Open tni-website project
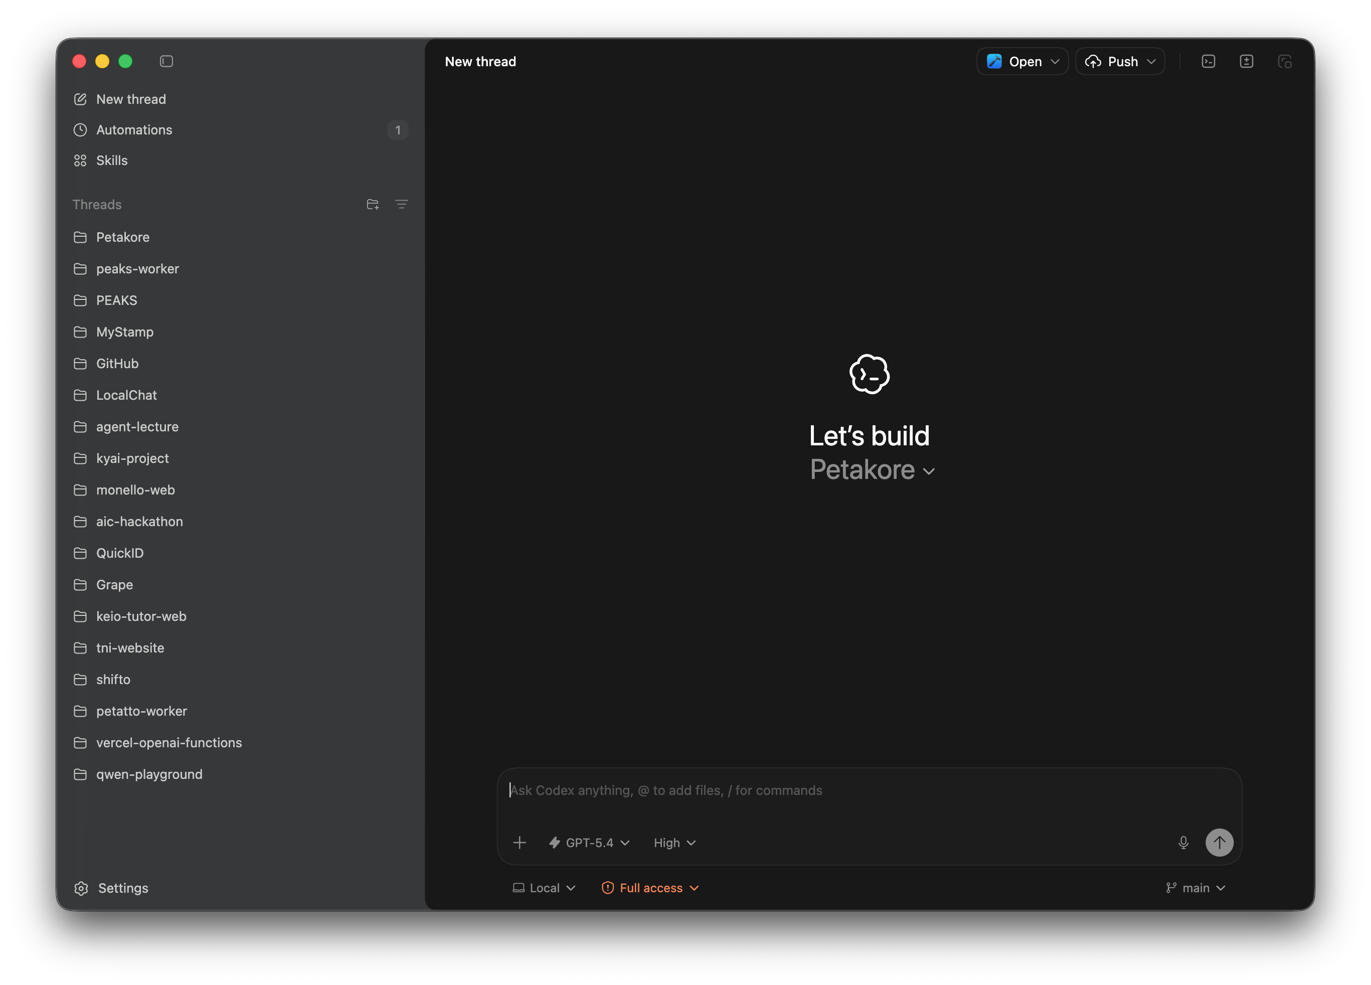1371x985 pixels. coord(241,647)
